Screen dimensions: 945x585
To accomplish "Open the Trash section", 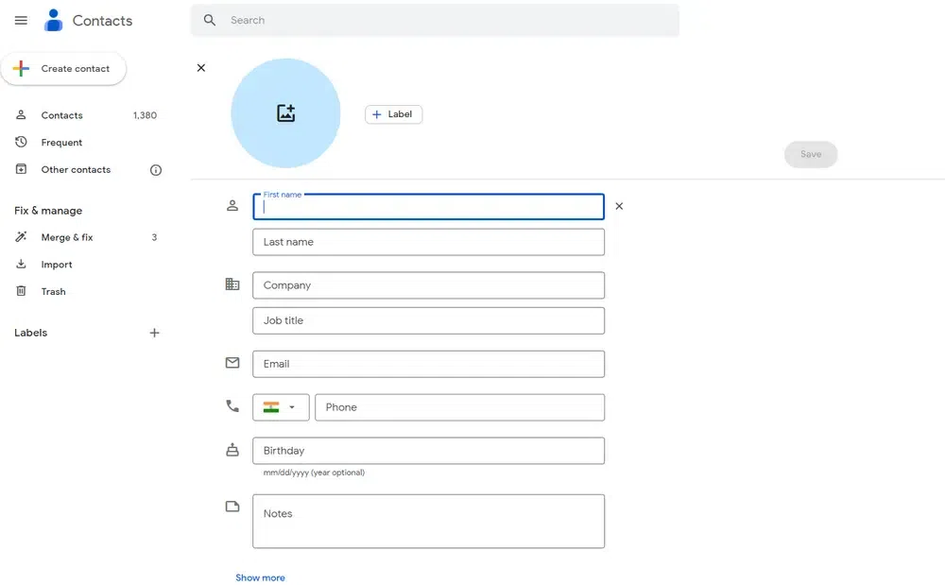I will point(54,292).
